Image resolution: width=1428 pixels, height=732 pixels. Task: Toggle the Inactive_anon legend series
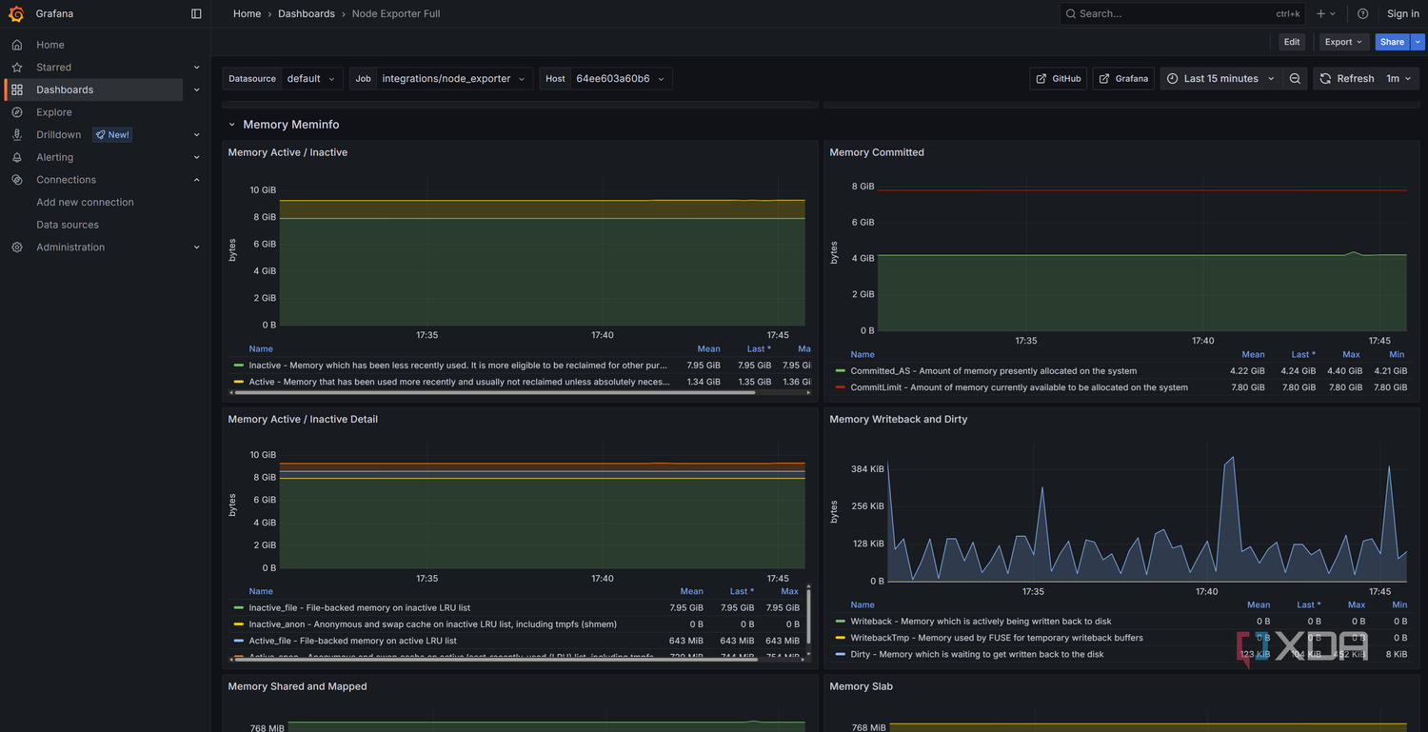click(432, 624)
